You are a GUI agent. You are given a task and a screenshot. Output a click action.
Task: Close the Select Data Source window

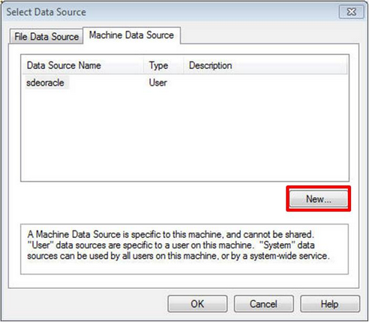click(x=351, y=12)
